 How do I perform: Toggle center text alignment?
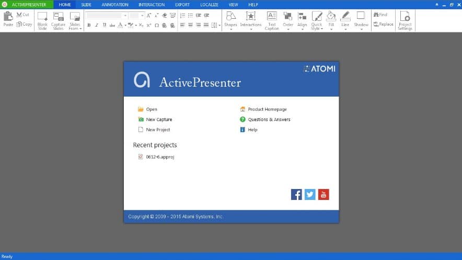pos(191,26)
